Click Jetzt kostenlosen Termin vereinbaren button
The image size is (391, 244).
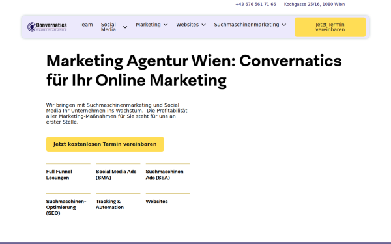(105, 144)
